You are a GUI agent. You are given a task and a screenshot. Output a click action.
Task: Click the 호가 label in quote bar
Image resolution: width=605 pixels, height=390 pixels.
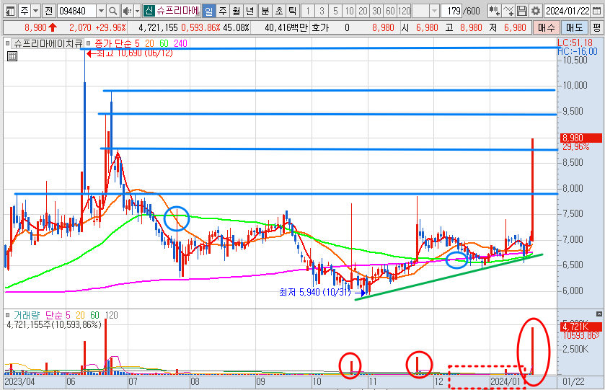point(320,27)
